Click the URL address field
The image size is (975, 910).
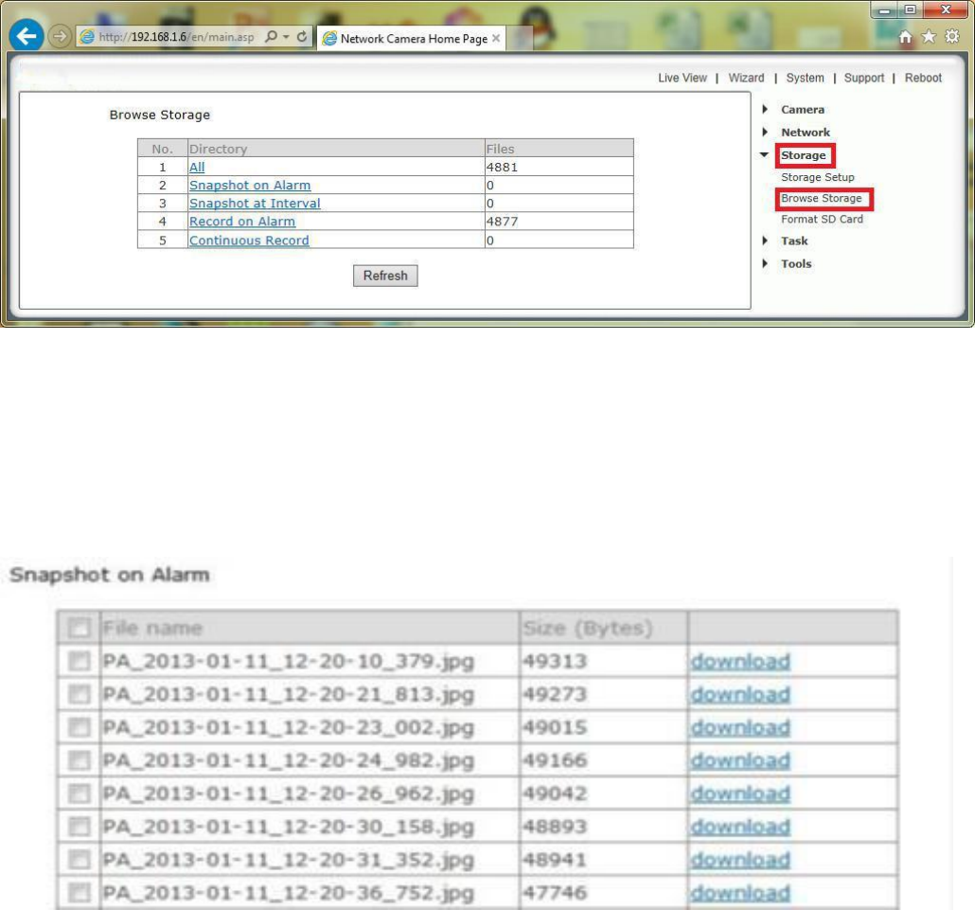177,37
